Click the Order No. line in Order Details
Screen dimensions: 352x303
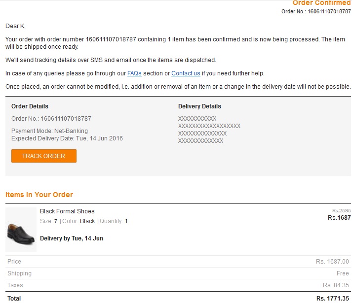coord(51,119)
